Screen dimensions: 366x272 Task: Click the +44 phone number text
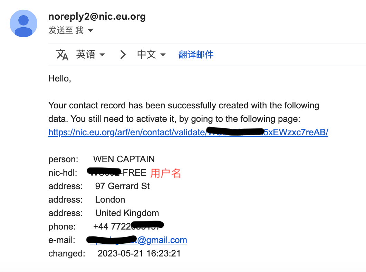(x=128, y=226)
